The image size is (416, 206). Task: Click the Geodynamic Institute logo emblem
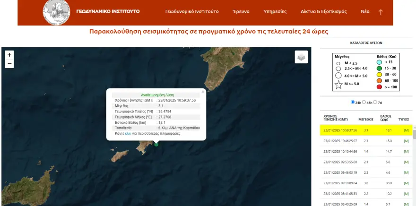pos(56,12)
